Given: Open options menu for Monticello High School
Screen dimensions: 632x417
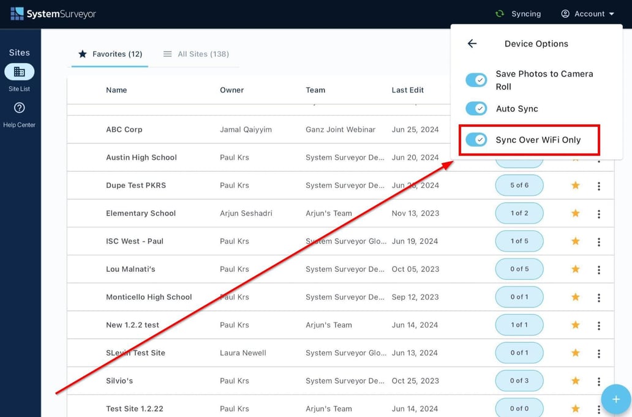Looking at the screenshot, I should click(x=598, y=298).
